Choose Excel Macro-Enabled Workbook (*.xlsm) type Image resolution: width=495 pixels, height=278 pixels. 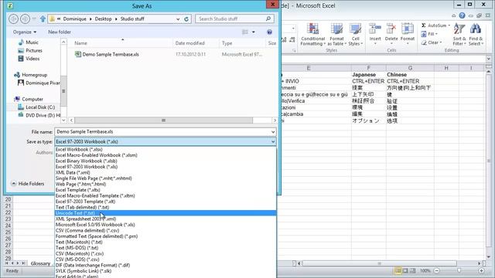pos(166,155)
